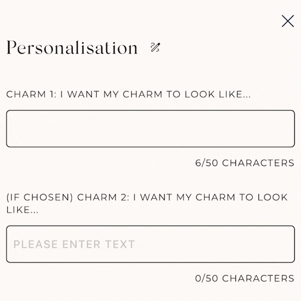Click the pencil icon beside Personalisation
Viewport: 301px width, 301px height.
pos(155,48)
